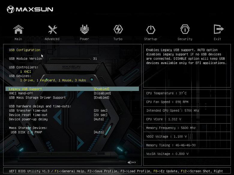Select USB transfer time-out label
The width and height of the screenshot is (234, 175).
coord(28,111)
